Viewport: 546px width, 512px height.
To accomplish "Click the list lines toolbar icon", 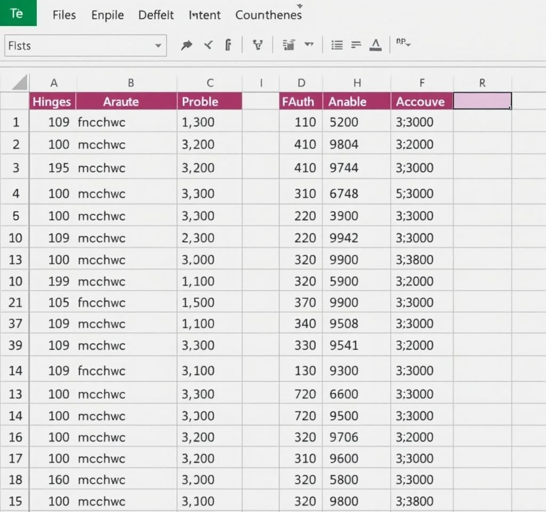I will click(336, 45).
